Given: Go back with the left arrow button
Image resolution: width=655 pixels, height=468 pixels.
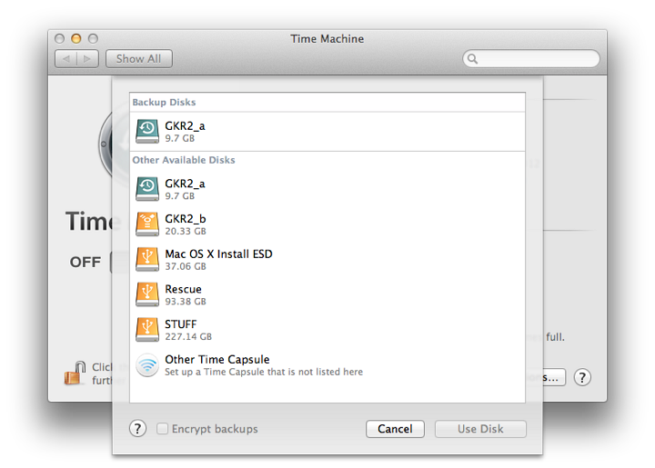Looking at the screenshot, I should click(x=66, y=59).
